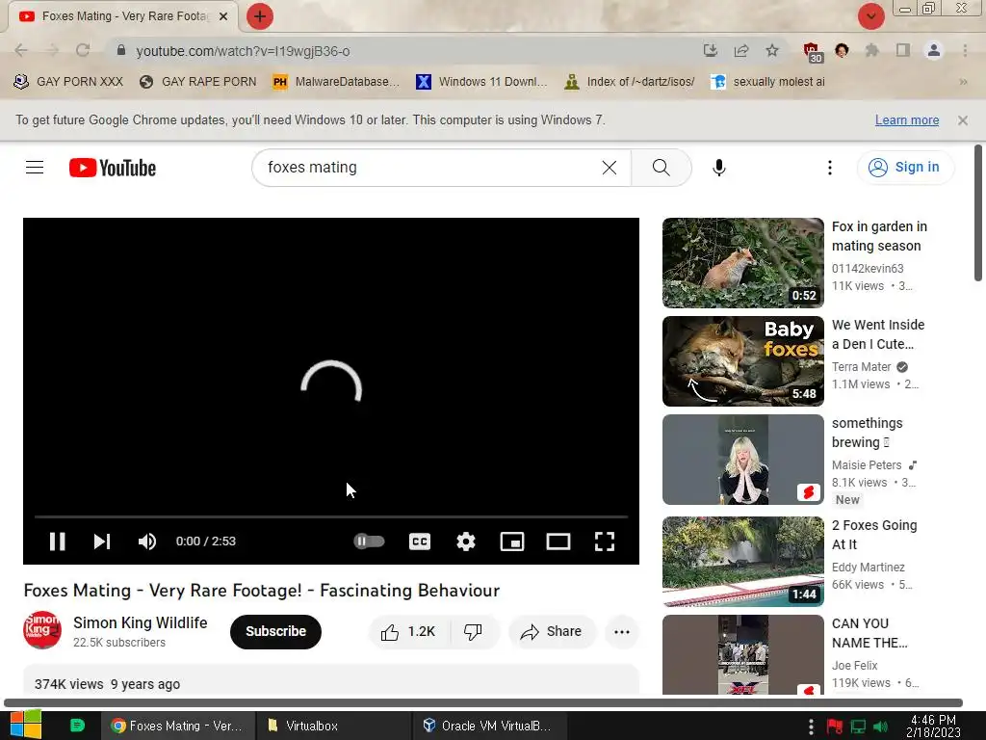Screen dimensions: 986x740
Task: Open the 'Windows 11 Downl...' bookmark
Action: 481,82
